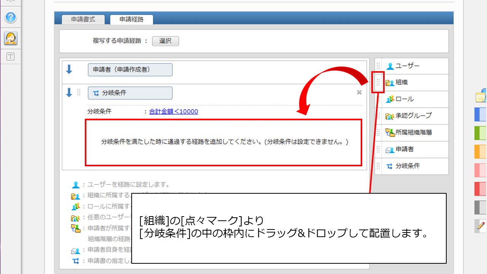This screenshot has width=487, height=274.
Task: Pick the light pink color swatch
Action: point(481,170)
